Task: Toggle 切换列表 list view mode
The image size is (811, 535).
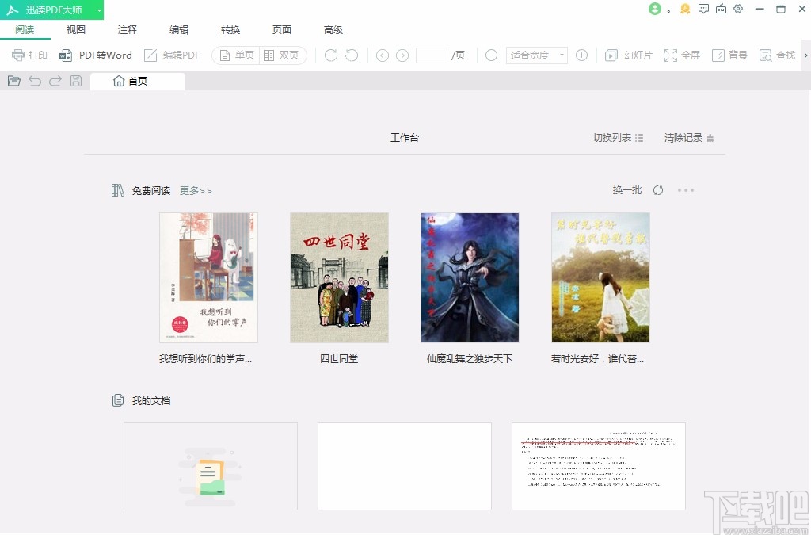Action: point(616,136)
